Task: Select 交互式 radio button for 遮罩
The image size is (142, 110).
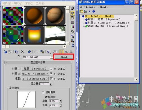Action: coord(55,79)
